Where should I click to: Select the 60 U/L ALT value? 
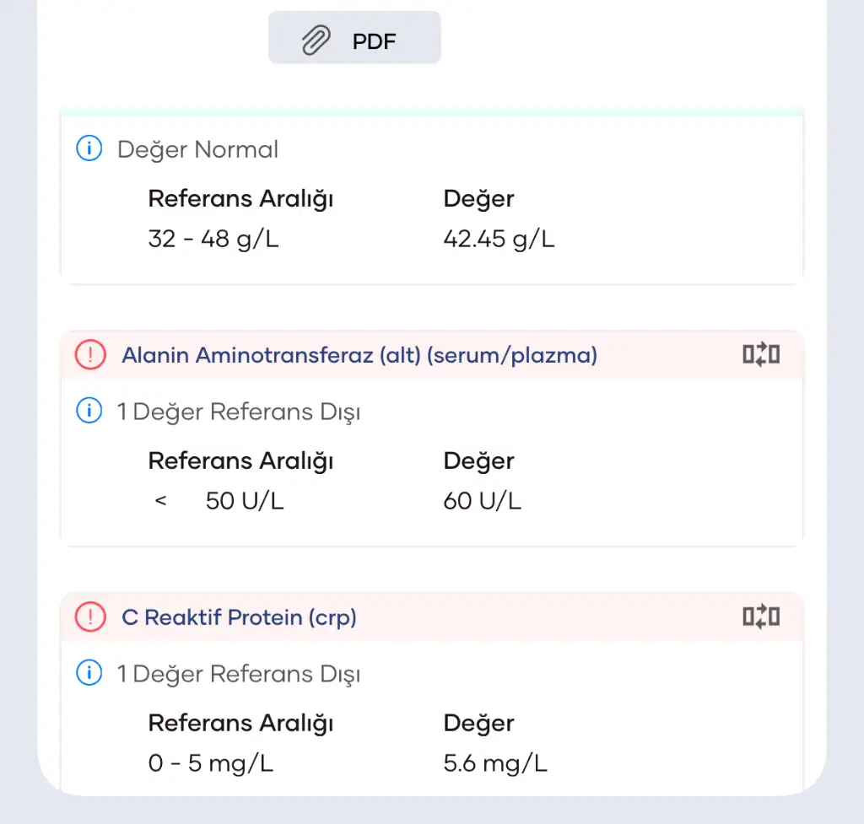click(x=482, y=501)
